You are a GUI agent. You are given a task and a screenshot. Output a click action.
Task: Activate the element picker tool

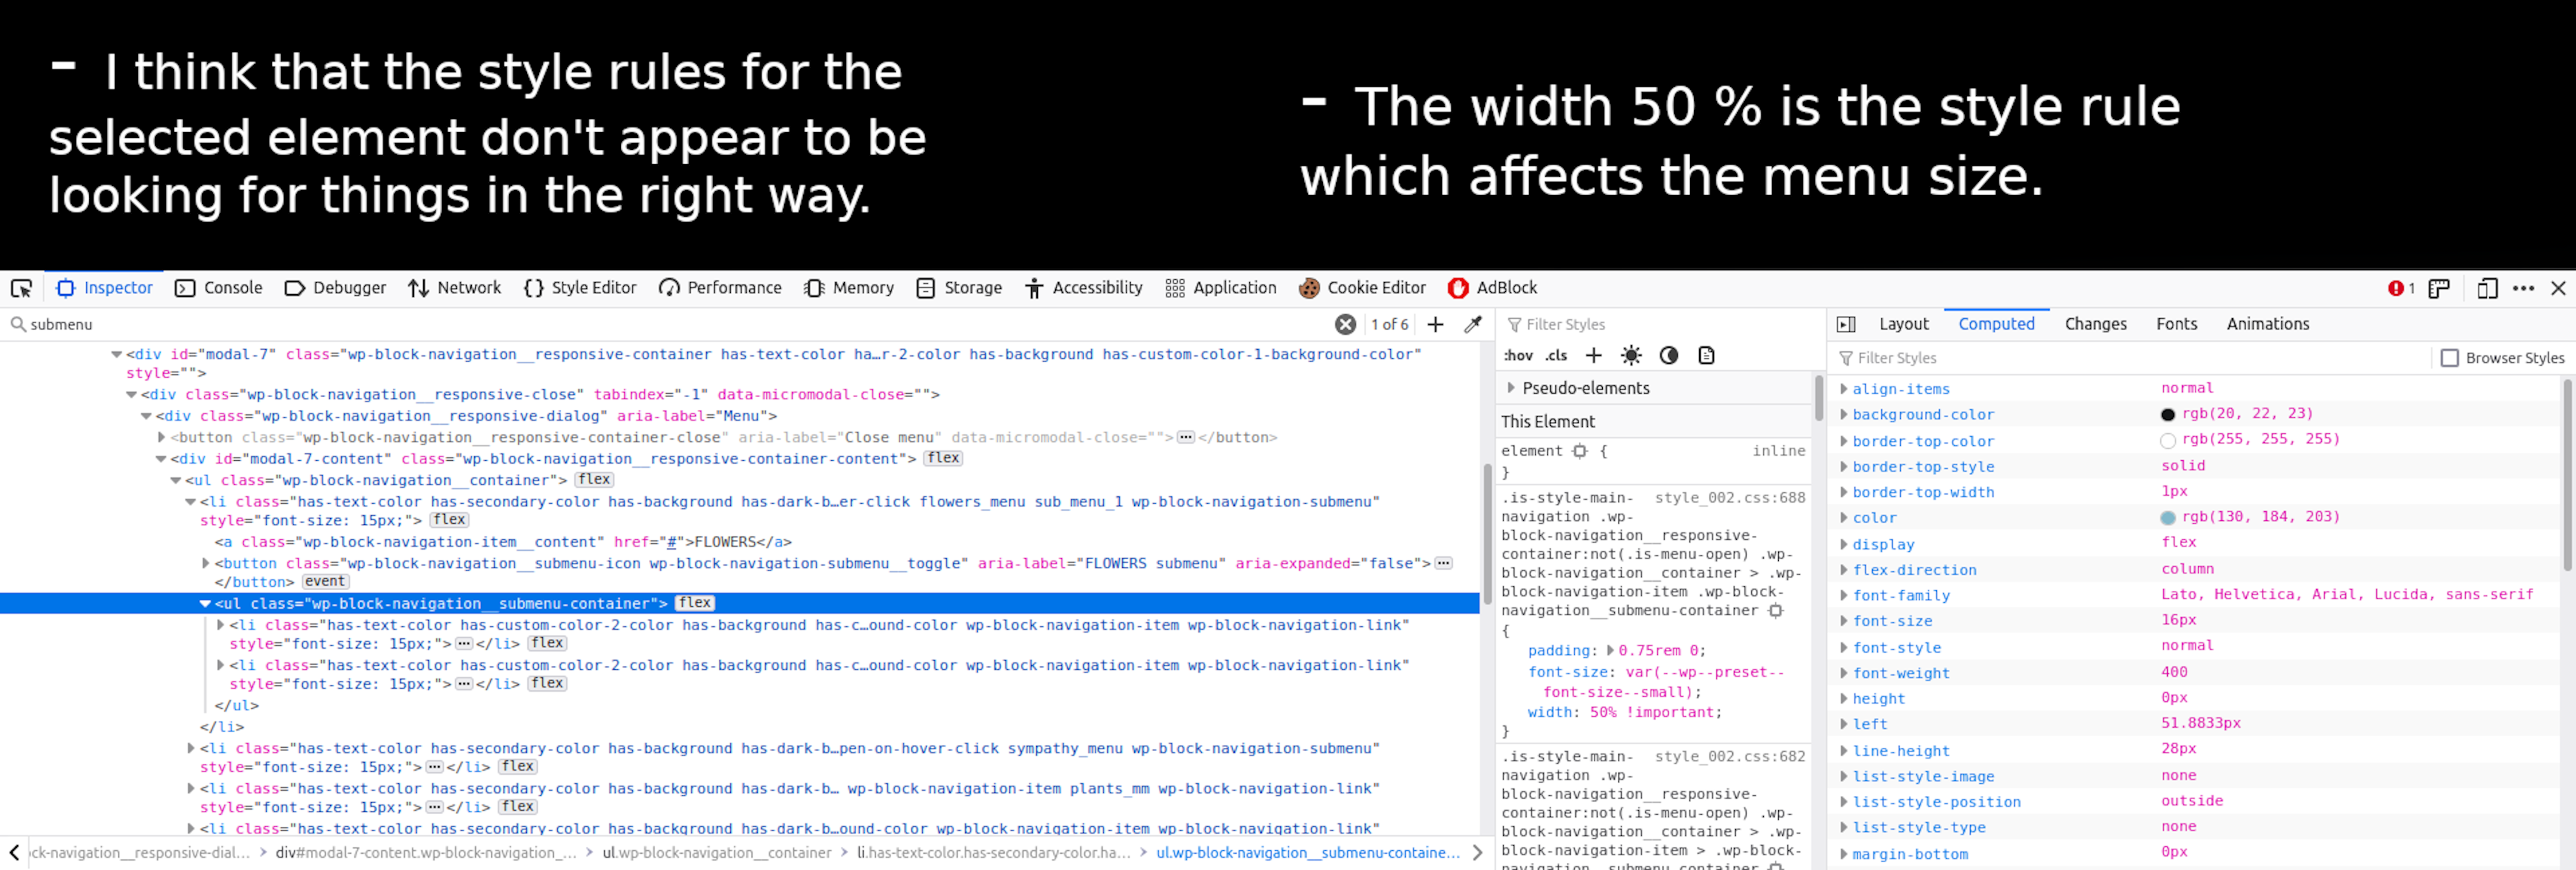pyautogui.click(x=21, y=289)
